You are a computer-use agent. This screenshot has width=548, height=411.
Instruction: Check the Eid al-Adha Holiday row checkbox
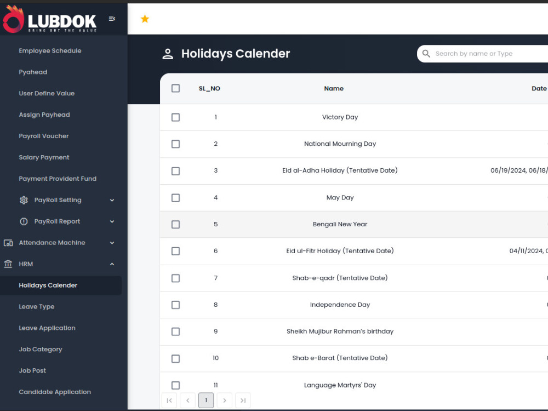[176, 171]
